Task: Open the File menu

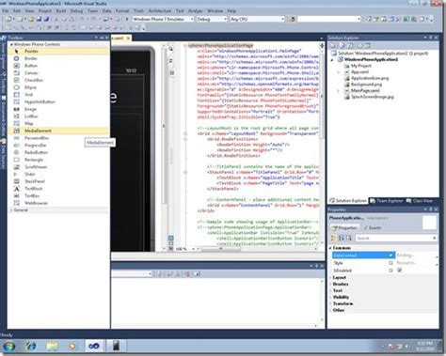Action: [x=6, y=11]
